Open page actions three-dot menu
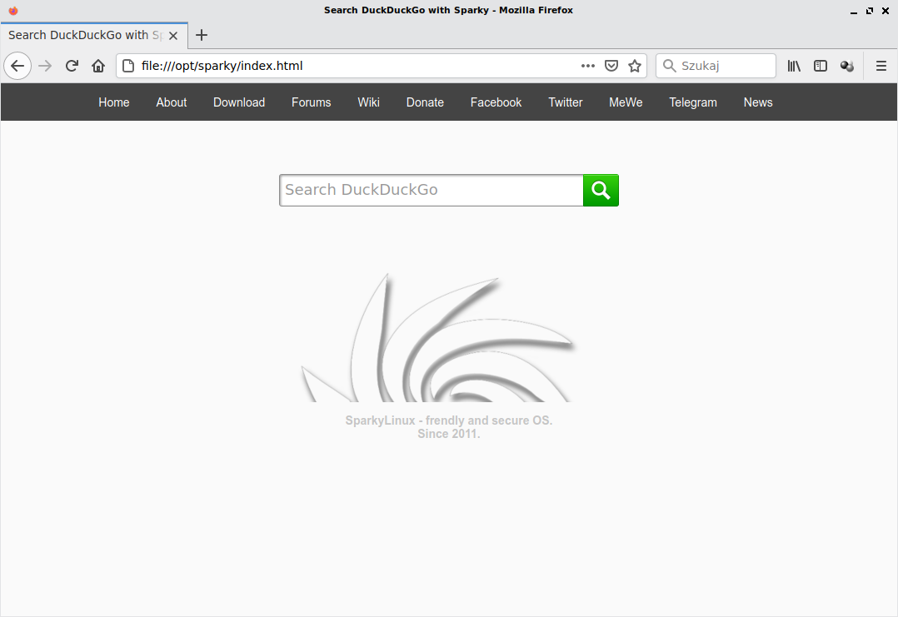This screenshot has width=898, height=617. pyautogui.click(x=587, y=66)
